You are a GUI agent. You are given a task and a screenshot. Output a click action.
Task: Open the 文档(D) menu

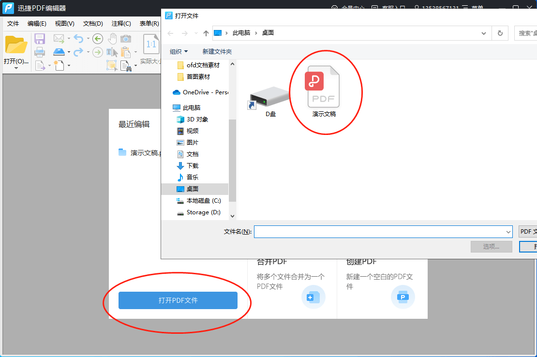coord(93,24)
